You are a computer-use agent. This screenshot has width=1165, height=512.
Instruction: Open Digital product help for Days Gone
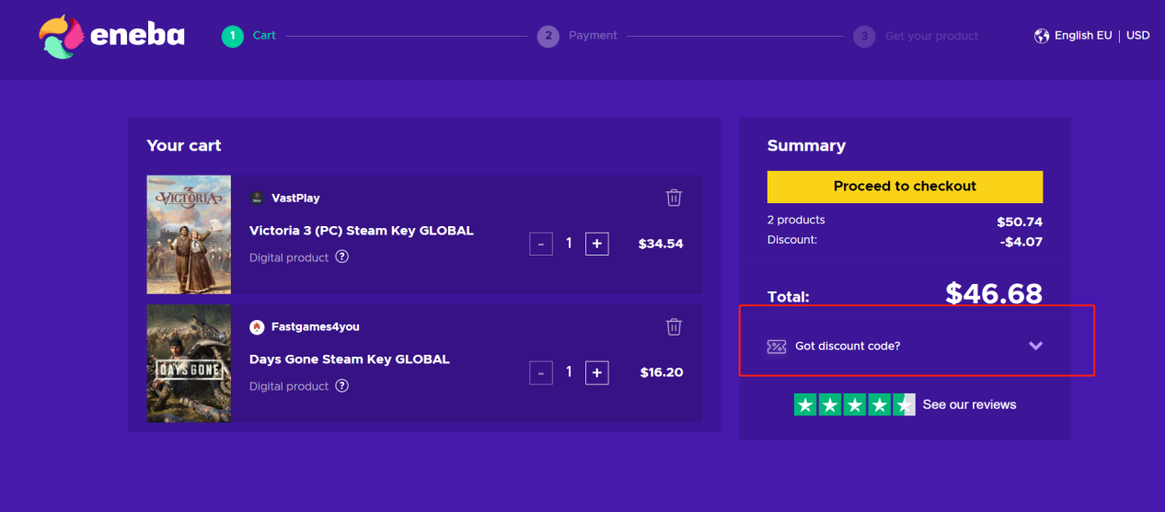click(x=342, y=386)
